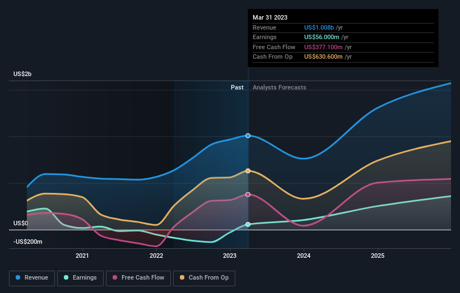Click the 2023 x-axis label

(x=230, y=256)
